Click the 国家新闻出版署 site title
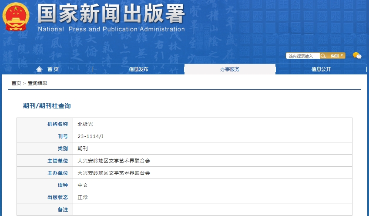The height and width of the screenshot is (216, 369). click(x=111, y=14)
